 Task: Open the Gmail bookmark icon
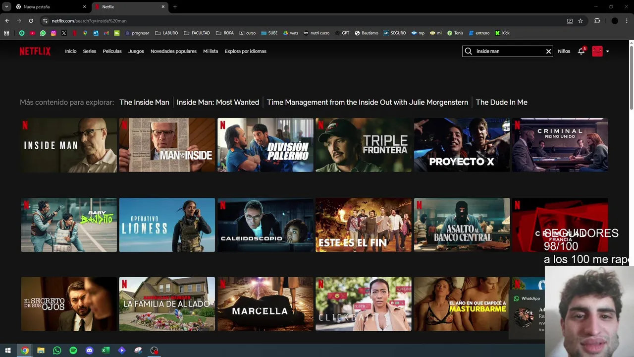tap(106, 33)
